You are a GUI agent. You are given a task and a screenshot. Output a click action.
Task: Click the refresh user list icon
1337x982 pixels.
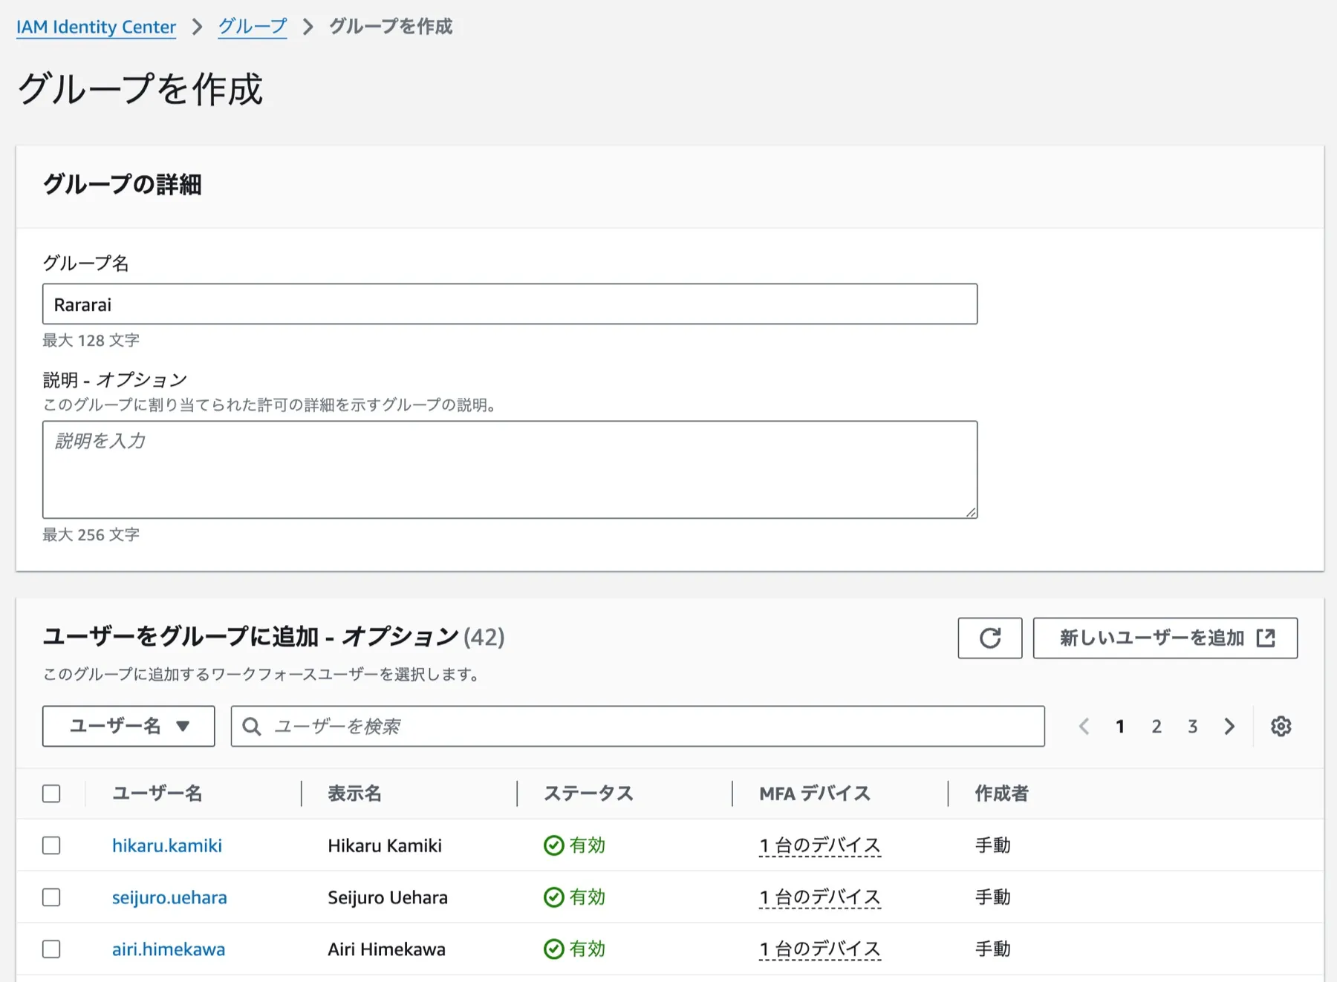pyautogui.click(x=989, y=638)
